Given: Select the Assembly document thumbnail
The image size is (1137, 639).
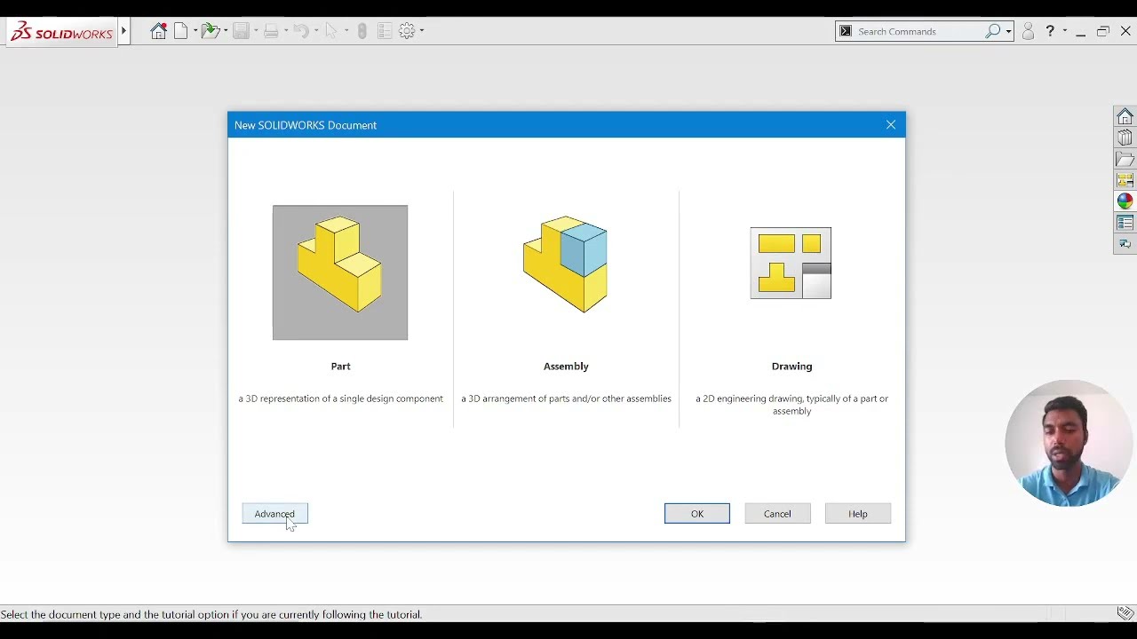Looking at the screenshot, I should coord(566,264).
